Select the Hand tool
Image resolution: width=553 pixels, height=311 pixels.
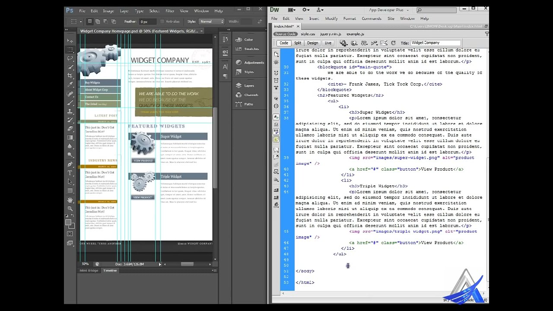(x=70, y=200)
